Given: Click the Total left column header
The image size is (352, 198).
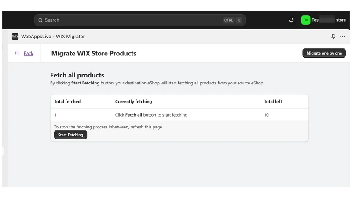Looking at the screenshot, I should coord(273,102).
